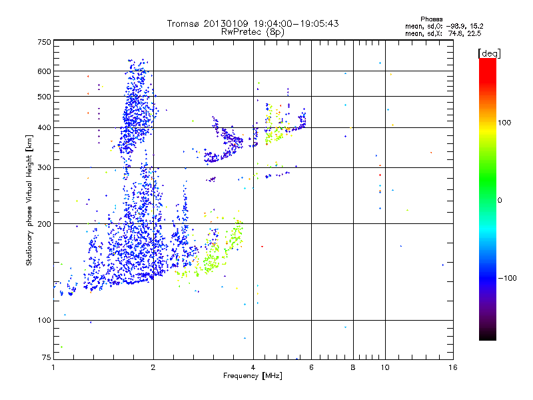The width and height of the screenshot is (533, 400).
Task: Click the '100' y-axis tick label
Action: 44,320
